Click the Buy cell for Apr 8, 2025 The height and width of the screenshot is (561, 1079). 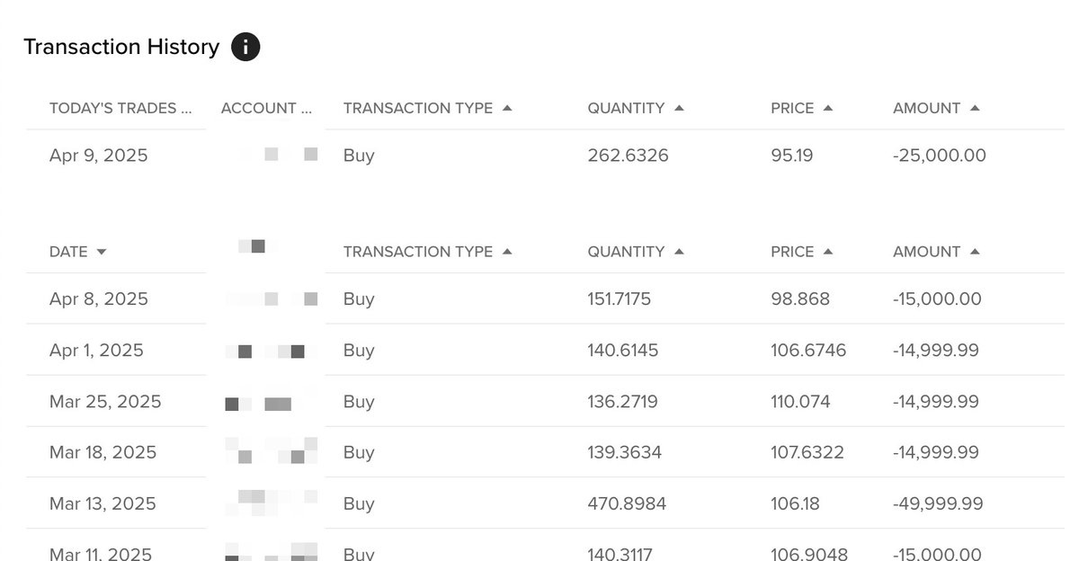click(x=359, y=298)
